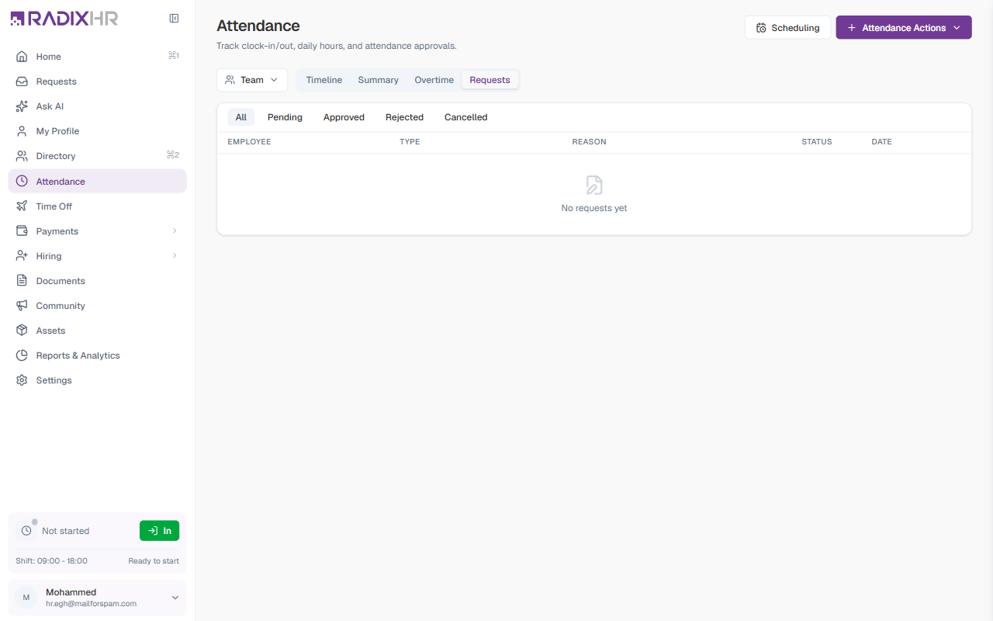Image resolution: width=993 pixels, height=621 pixels.
Task: Click the Attendance page heading
Action: 258,26
